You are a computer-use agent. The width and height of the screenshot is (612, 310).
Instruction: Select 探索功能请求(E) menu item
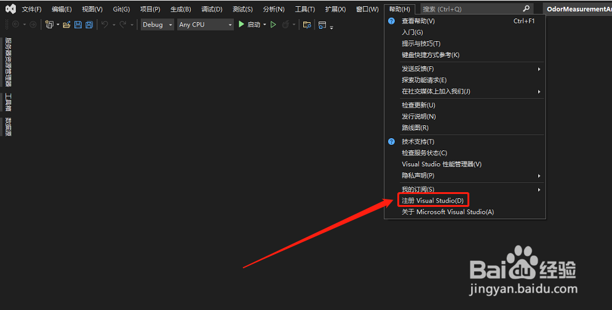465,80
